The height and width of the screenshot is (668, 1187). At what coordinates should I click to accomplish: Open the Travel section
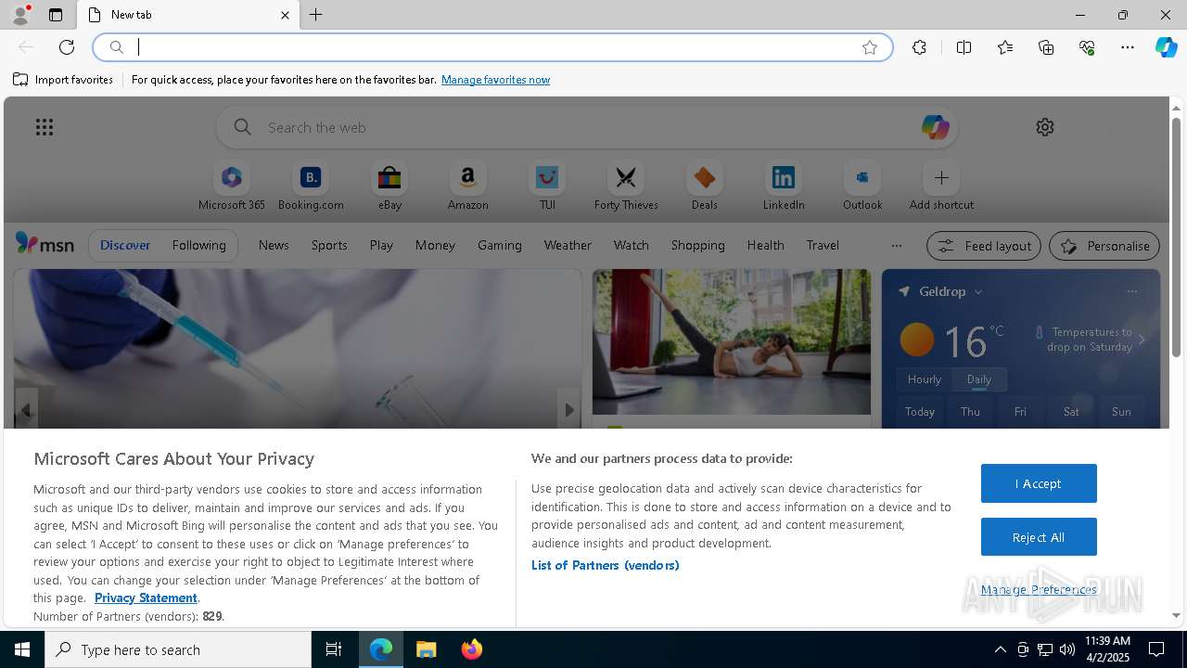823,245
